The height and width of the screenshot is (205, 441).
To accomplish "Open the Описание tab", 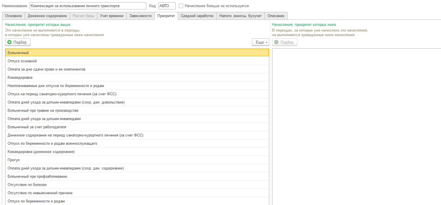I will tap(276, 16).
